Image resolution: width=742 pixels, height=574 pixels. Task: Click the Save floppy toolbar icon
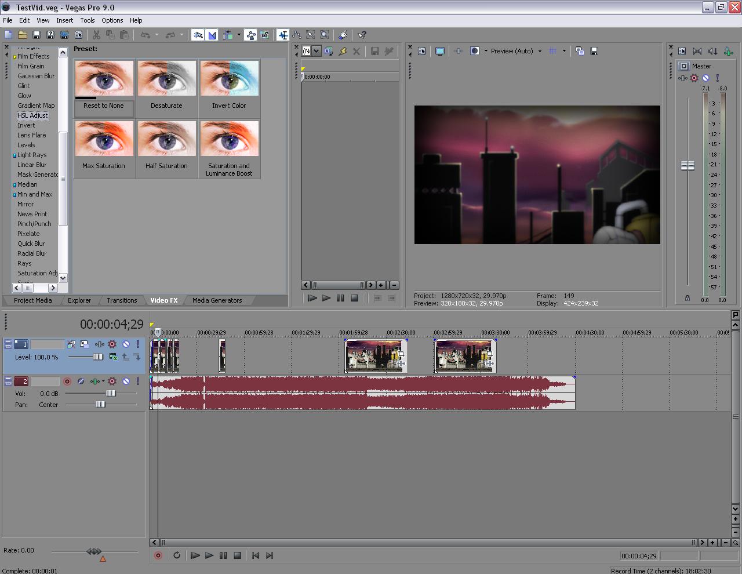[37, 35]
